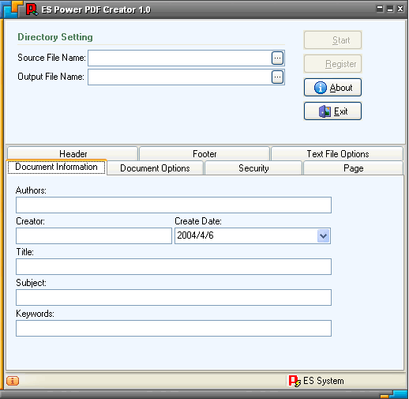This screenshot has width=409, height=399.
Task: Open the Output File Name browse button
Action: tap(277, 77)
